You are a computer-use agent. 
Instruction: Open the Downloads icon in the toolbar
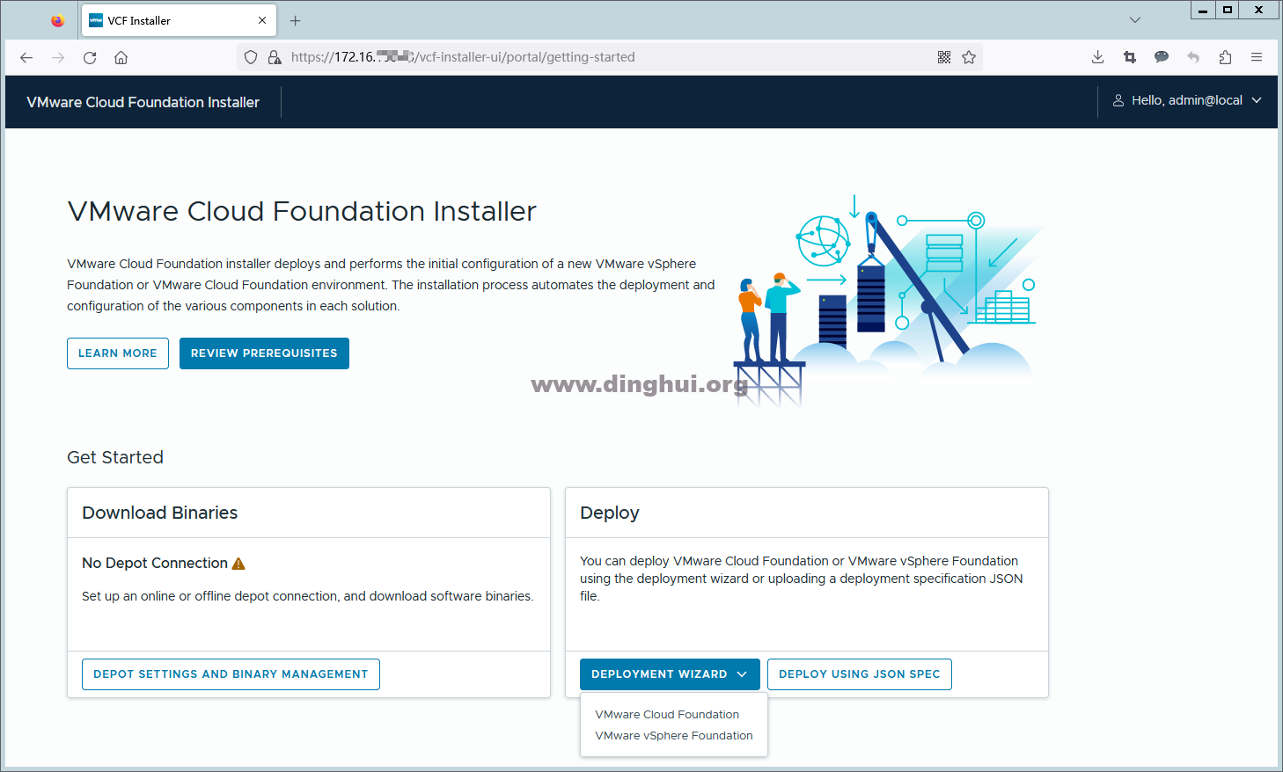[1097, 57]
